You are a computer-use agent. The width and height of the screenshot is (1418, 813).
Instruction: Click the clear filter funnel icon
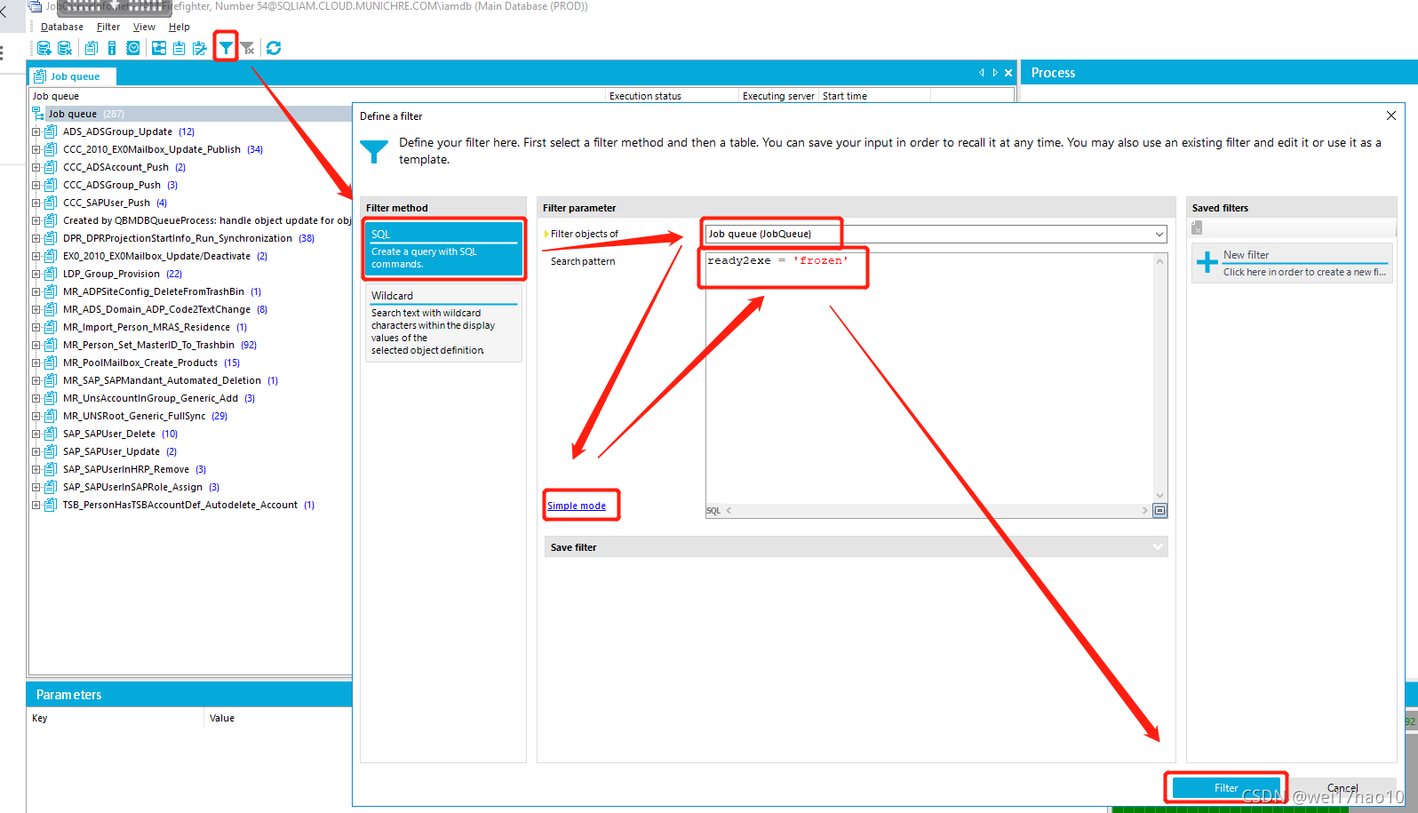[248, 48]
